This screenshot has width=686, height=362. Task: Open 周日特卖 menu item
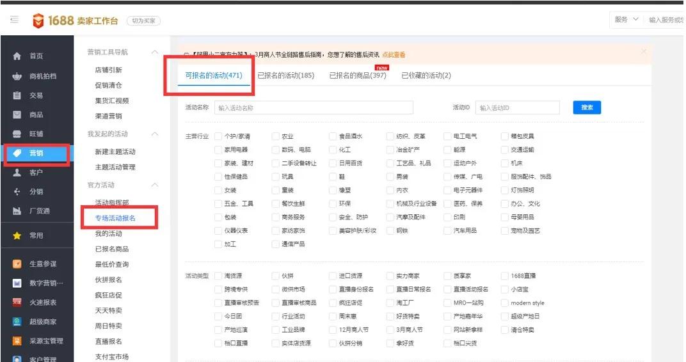point(109,326)
